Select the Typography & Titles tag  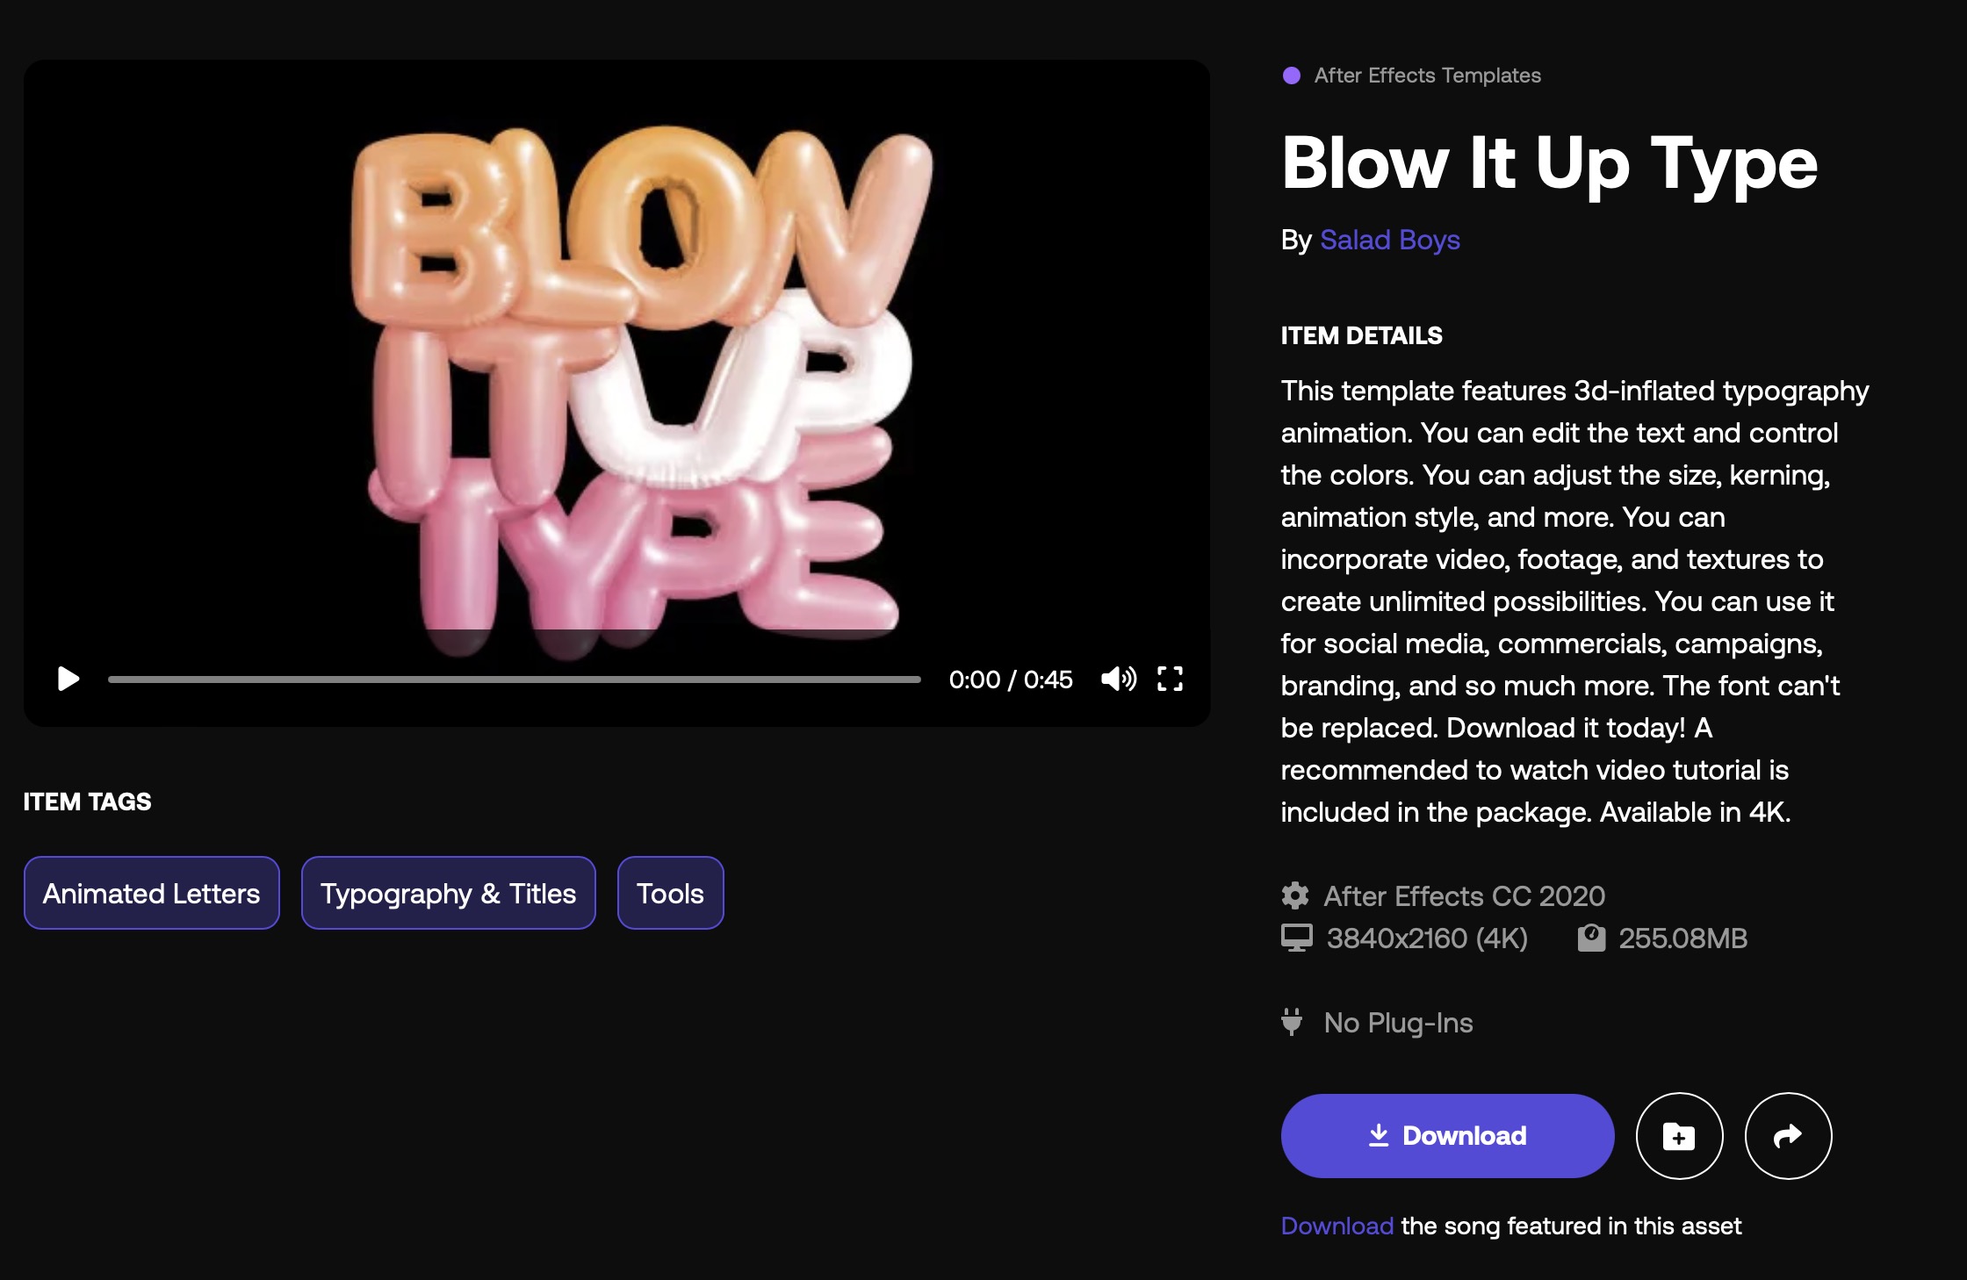click(x=448, y=893)
